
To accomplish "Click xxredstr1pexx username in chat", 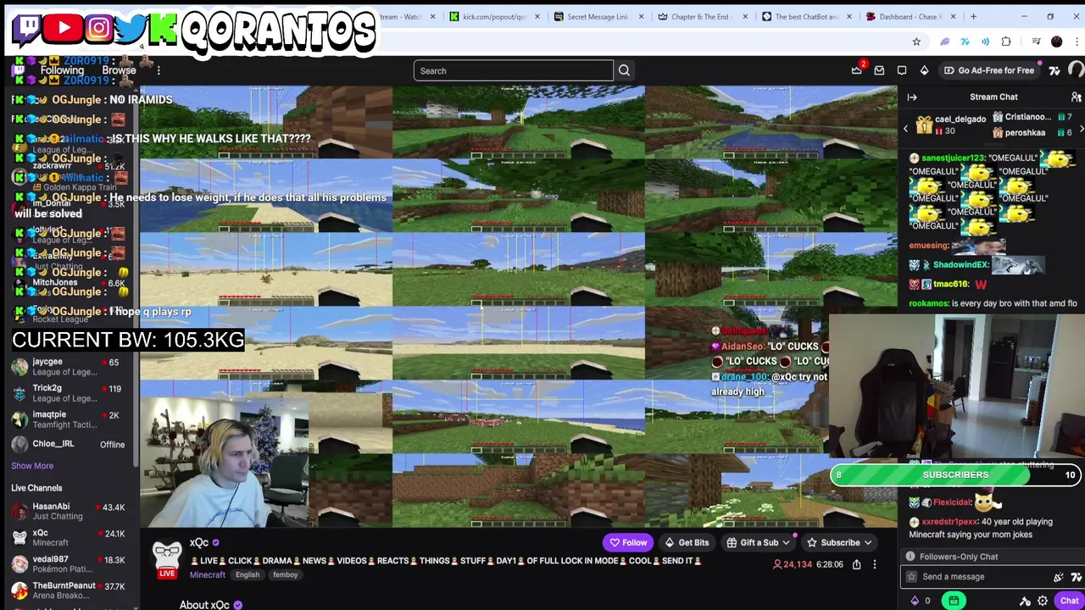I will coord(949,522).
